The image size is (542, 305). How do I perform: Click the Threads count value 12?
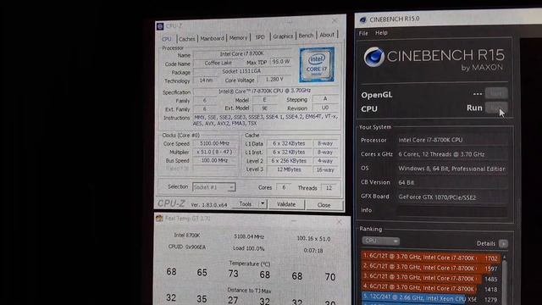(x=329, y=188)
